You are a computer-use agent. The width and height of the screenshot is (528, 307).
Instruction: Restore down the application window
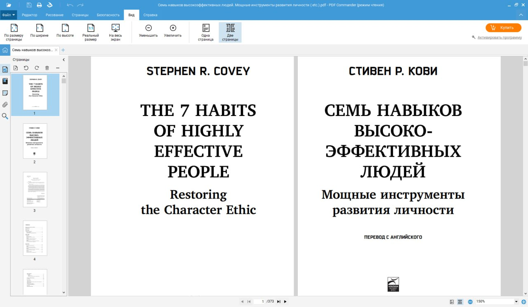pyautogui.click(x=516, y=5)
